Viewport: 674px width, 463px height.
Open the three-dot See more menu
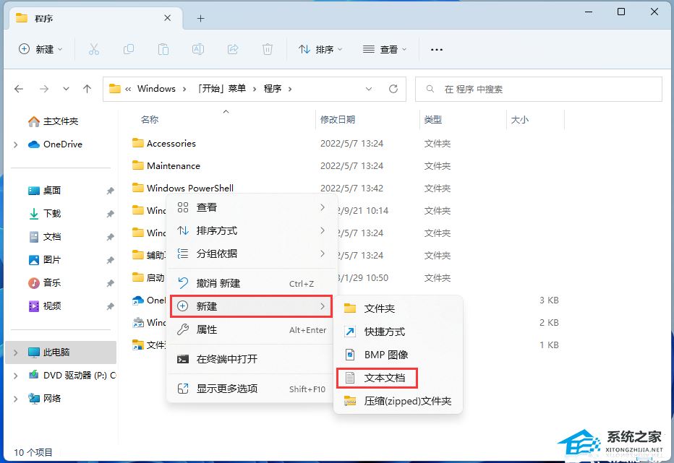tap(437, 50)
